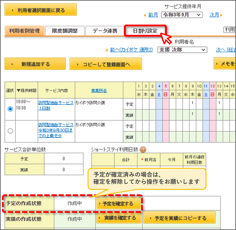
Task: Switch to the 日割り設定 tab
Action: 145,31
